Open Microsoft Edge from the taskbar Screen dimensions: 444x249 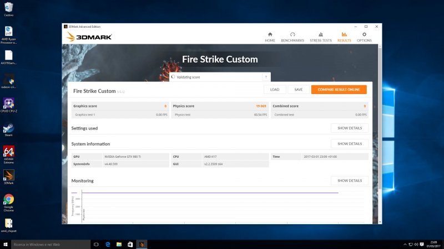[108, 245]
